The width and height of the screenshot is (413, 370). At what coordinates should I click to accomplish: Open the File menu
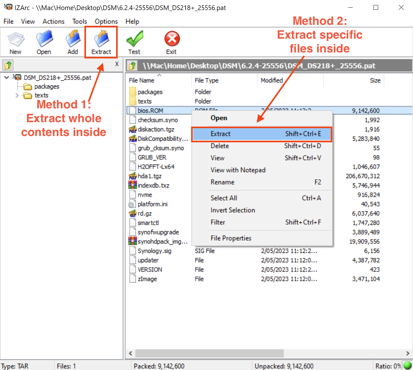[x=8, y=21]
